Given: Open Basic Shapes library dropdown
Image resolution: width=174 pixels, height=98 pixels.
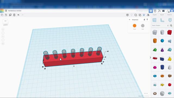Looking at the screenshot, I should (x=160, y=25).
